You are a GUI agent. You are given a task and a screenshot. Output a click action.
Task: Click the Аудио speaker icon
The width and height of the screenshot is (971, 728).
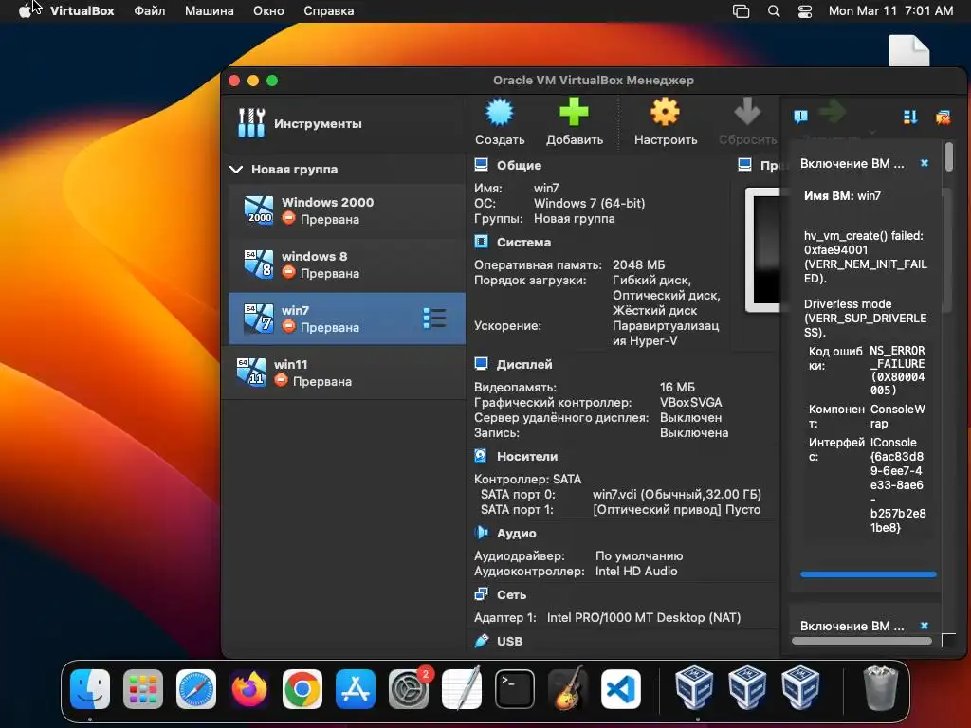point(481,533)
